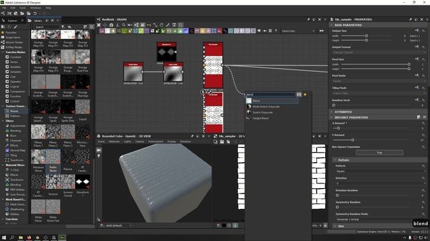430x241 pixels.
Task: Open the Edit menu
Action: click(13, 8)
